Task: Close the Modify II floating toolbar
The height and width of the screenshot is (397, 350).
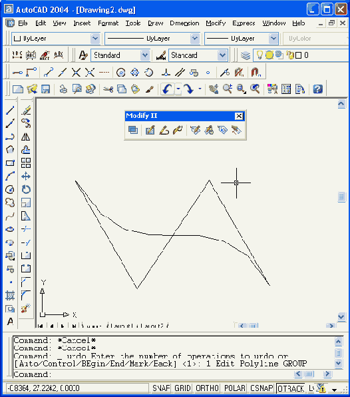Action: pyautogui.click(x=239, y=116)
